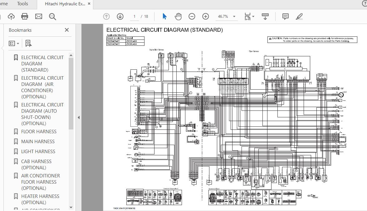The height and width of the screenshot is (211, 367).
Task: Select the highlight pen tool
Action: 299,16
